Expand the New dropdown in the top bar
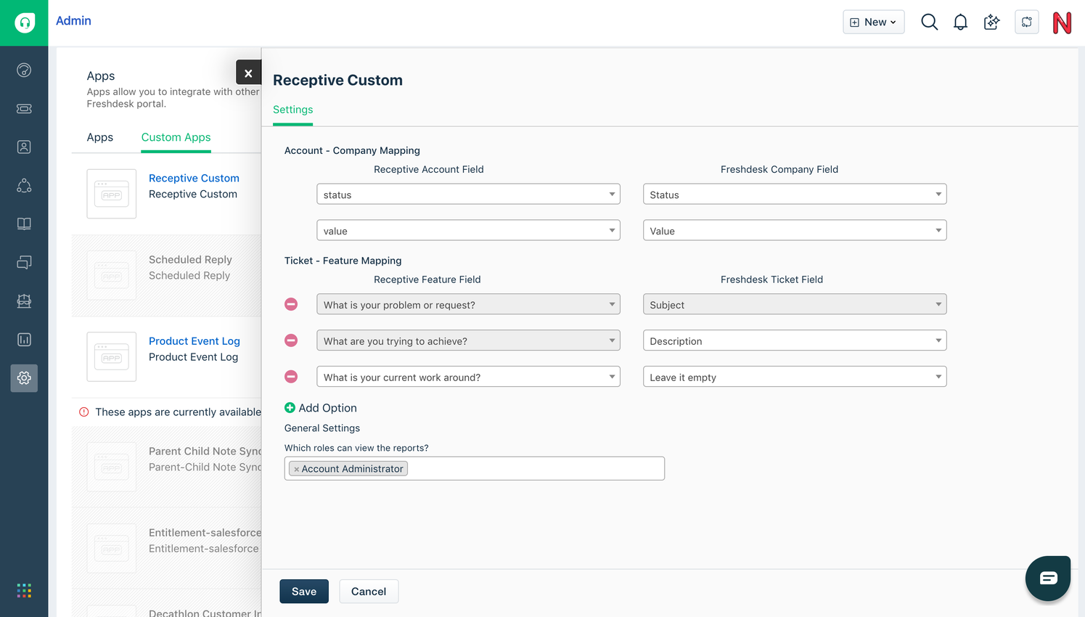Screen dimensions: 1085x617 [873, 22]
